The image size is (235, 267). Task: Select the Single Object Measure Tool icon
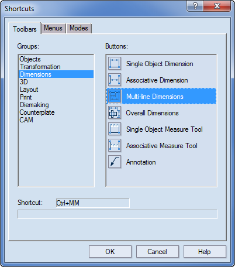(x=115, y=129)
